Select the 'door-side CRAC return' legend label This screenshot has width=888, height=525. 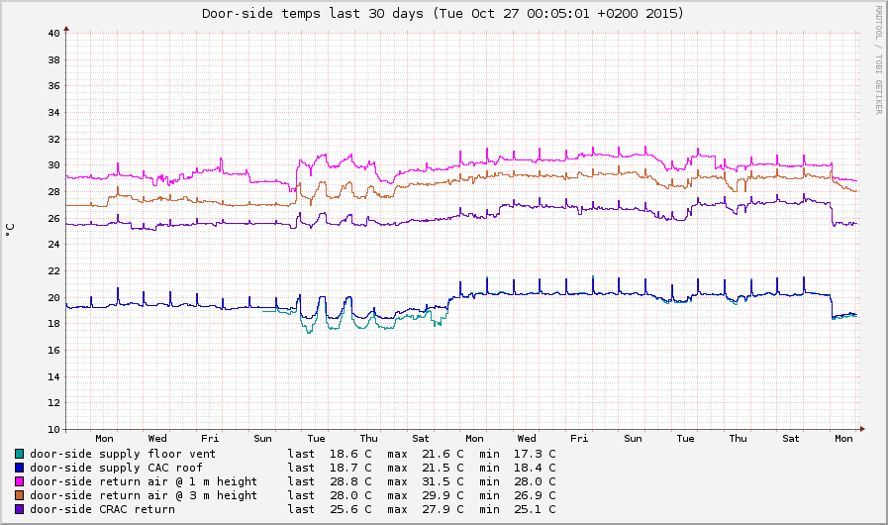click(x=103, y=509)
